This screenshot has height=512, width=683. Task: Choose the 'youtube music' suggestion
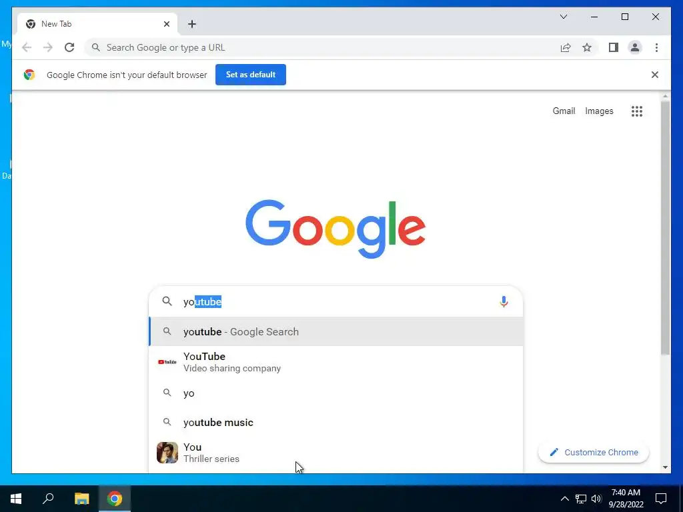[336, 422]
